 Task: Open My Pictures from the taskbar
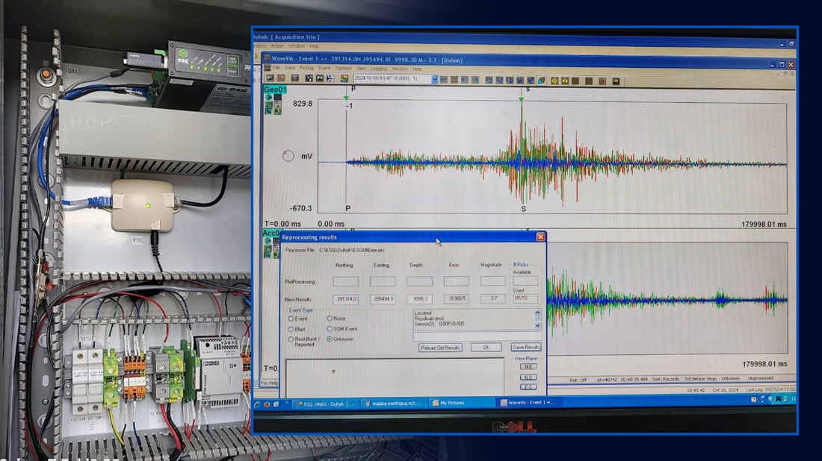click(x=452, y=403)
